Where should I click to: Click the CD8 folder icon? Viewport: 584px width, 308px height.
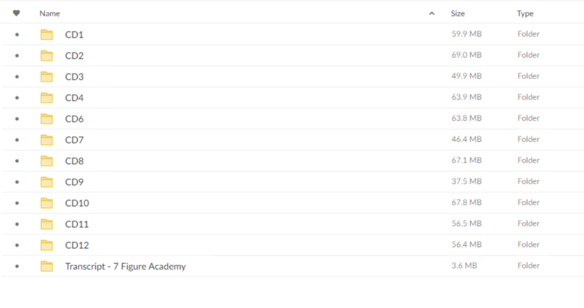(47, 161)
